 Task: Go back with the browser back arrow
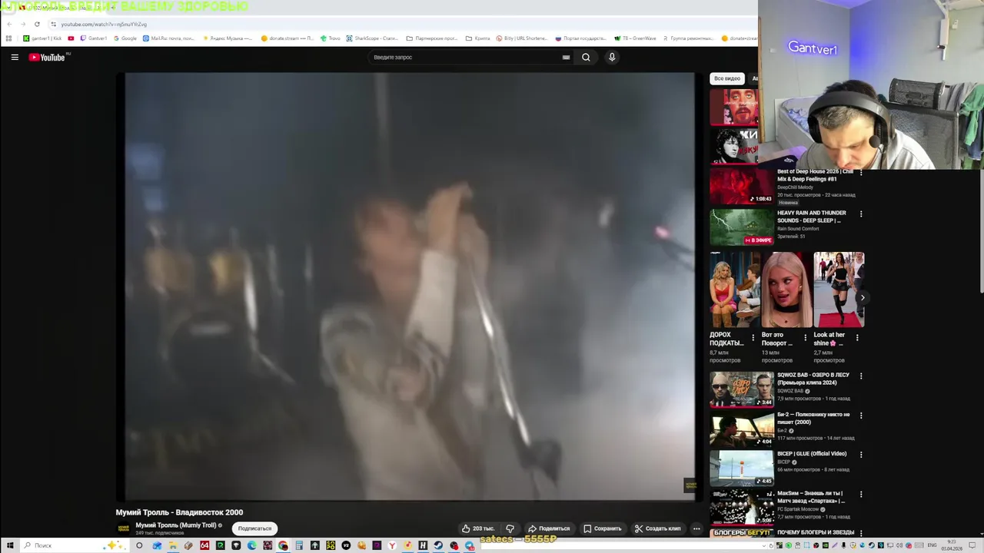click(x=8, y=24)
